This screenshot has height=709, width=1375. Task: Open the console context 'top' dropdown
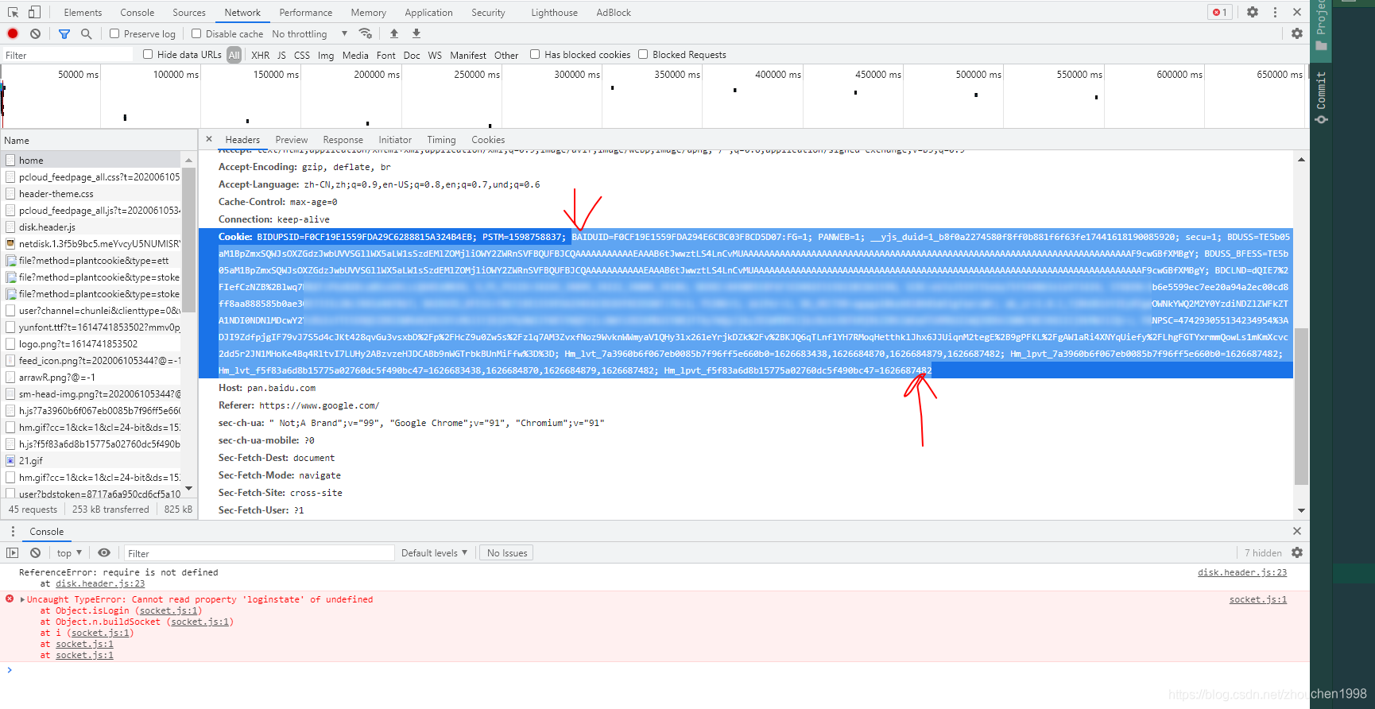tap(69, 552)
